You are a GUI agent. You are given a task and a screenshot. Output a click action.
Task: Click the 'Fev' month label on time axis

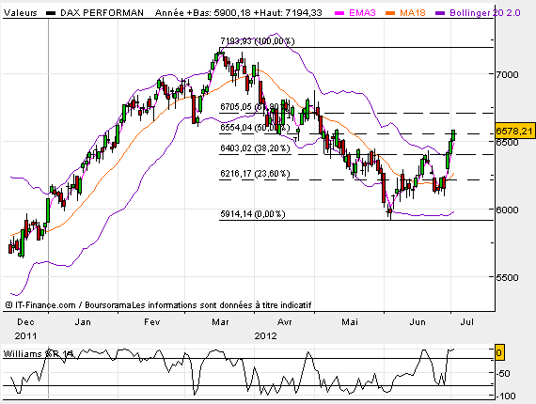tap(151, 322)
